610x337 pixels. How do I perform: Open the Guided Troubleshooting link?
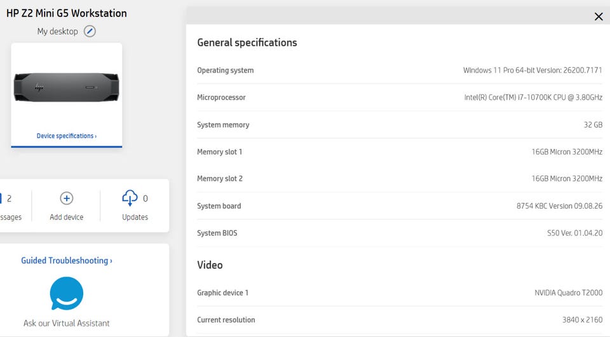click(67, 261)
